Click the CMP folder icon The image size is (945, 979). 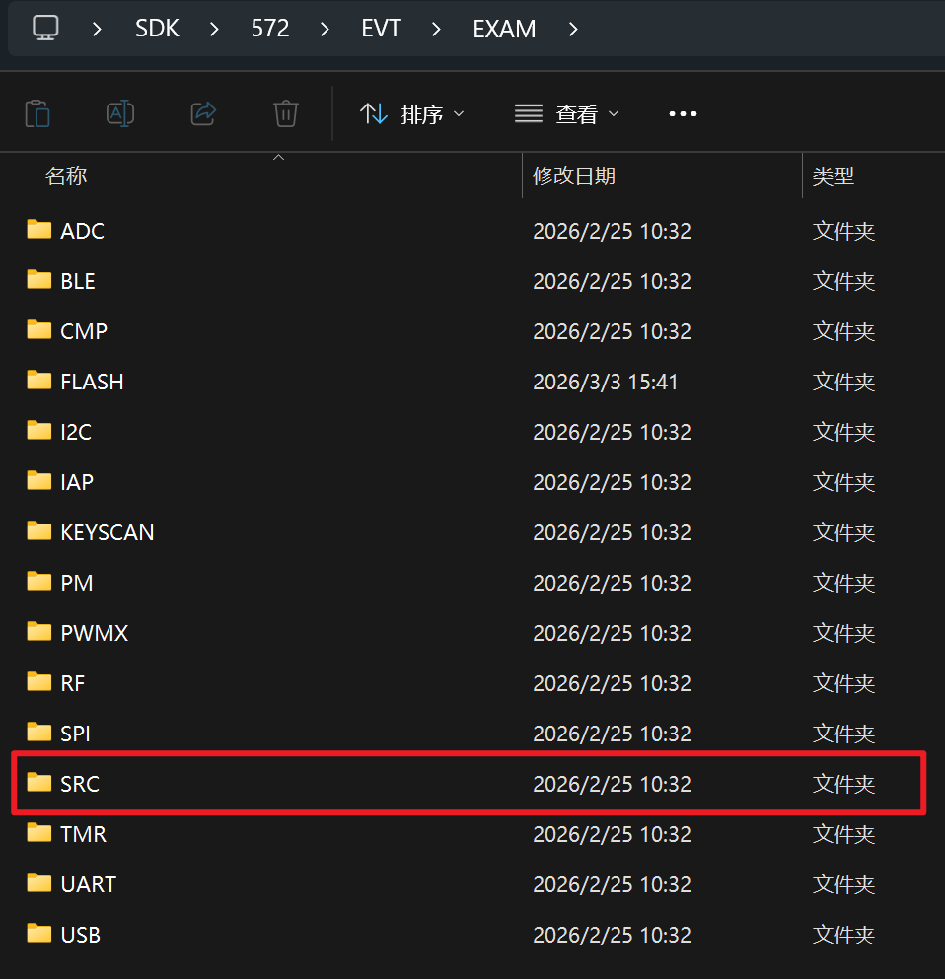[x=39, y=329]
